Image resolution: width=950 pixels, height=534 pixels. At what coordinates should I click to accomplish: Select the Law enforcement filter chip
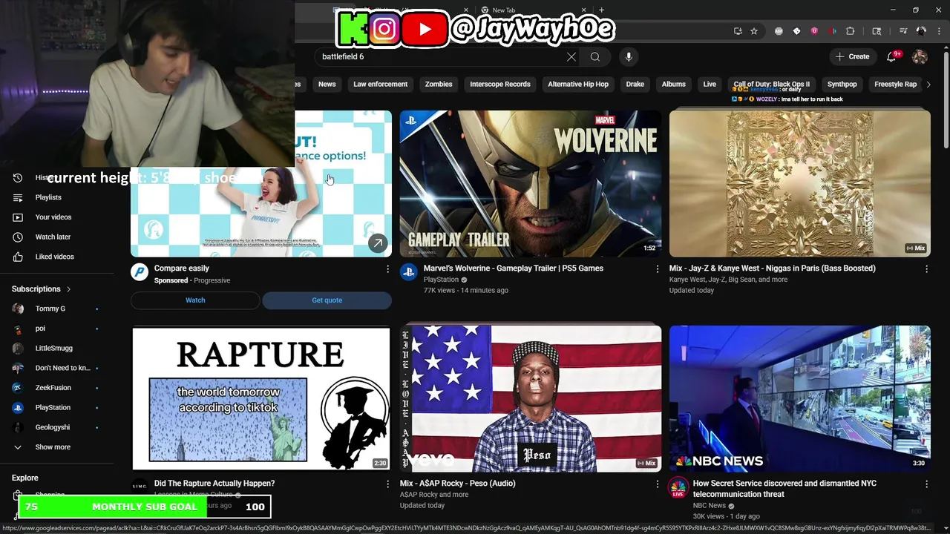coord(381,85)
